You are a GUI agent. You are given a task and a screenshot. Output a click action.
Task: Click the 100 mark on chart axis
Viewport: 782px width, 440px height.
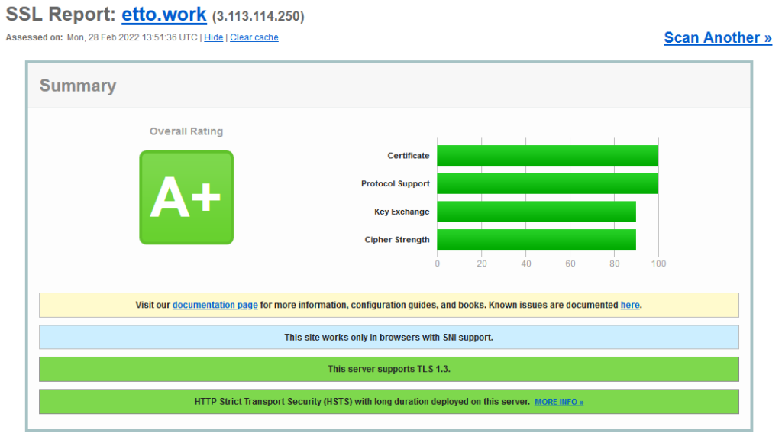[x=658, y=264]
